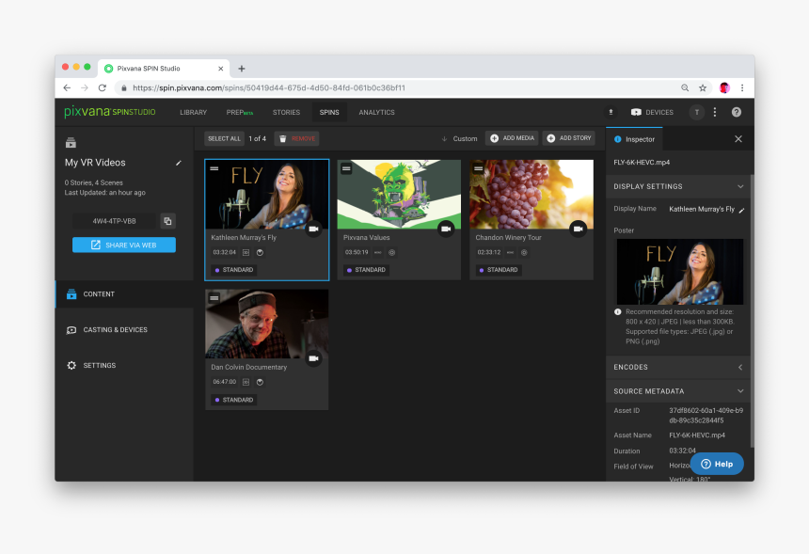Bookmark this page with star icon
This screenshot has height=554, width=809.
point(703,88)
